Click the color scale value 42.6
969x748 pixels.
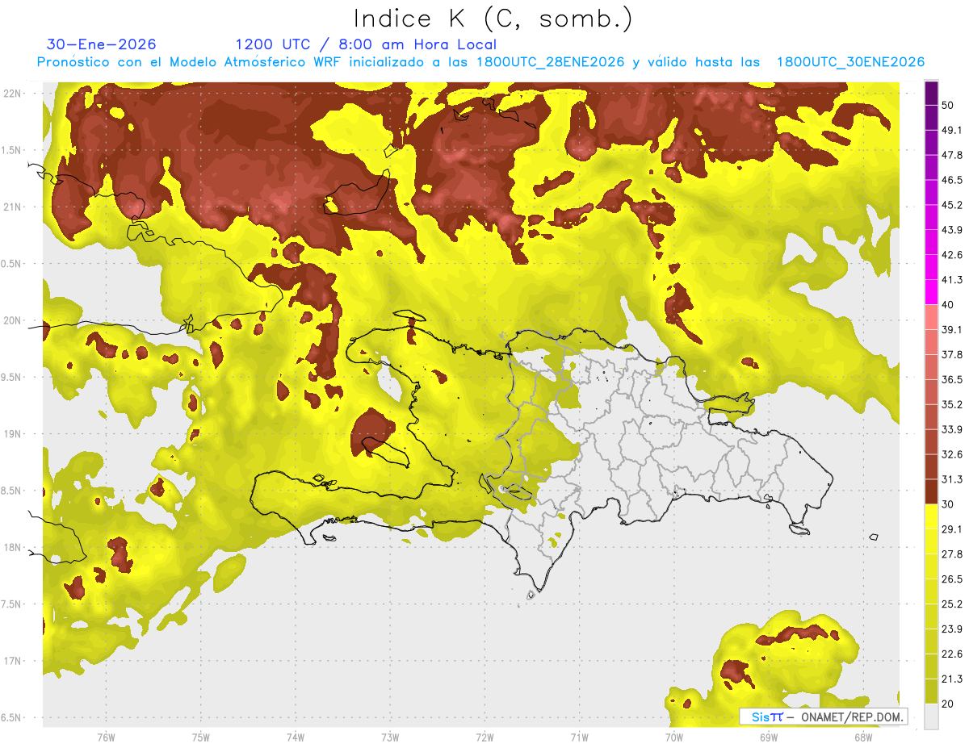click(952, 255)
